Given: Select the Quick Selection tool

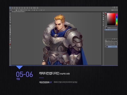Looking at the screenshot, I should pos(10,18).
